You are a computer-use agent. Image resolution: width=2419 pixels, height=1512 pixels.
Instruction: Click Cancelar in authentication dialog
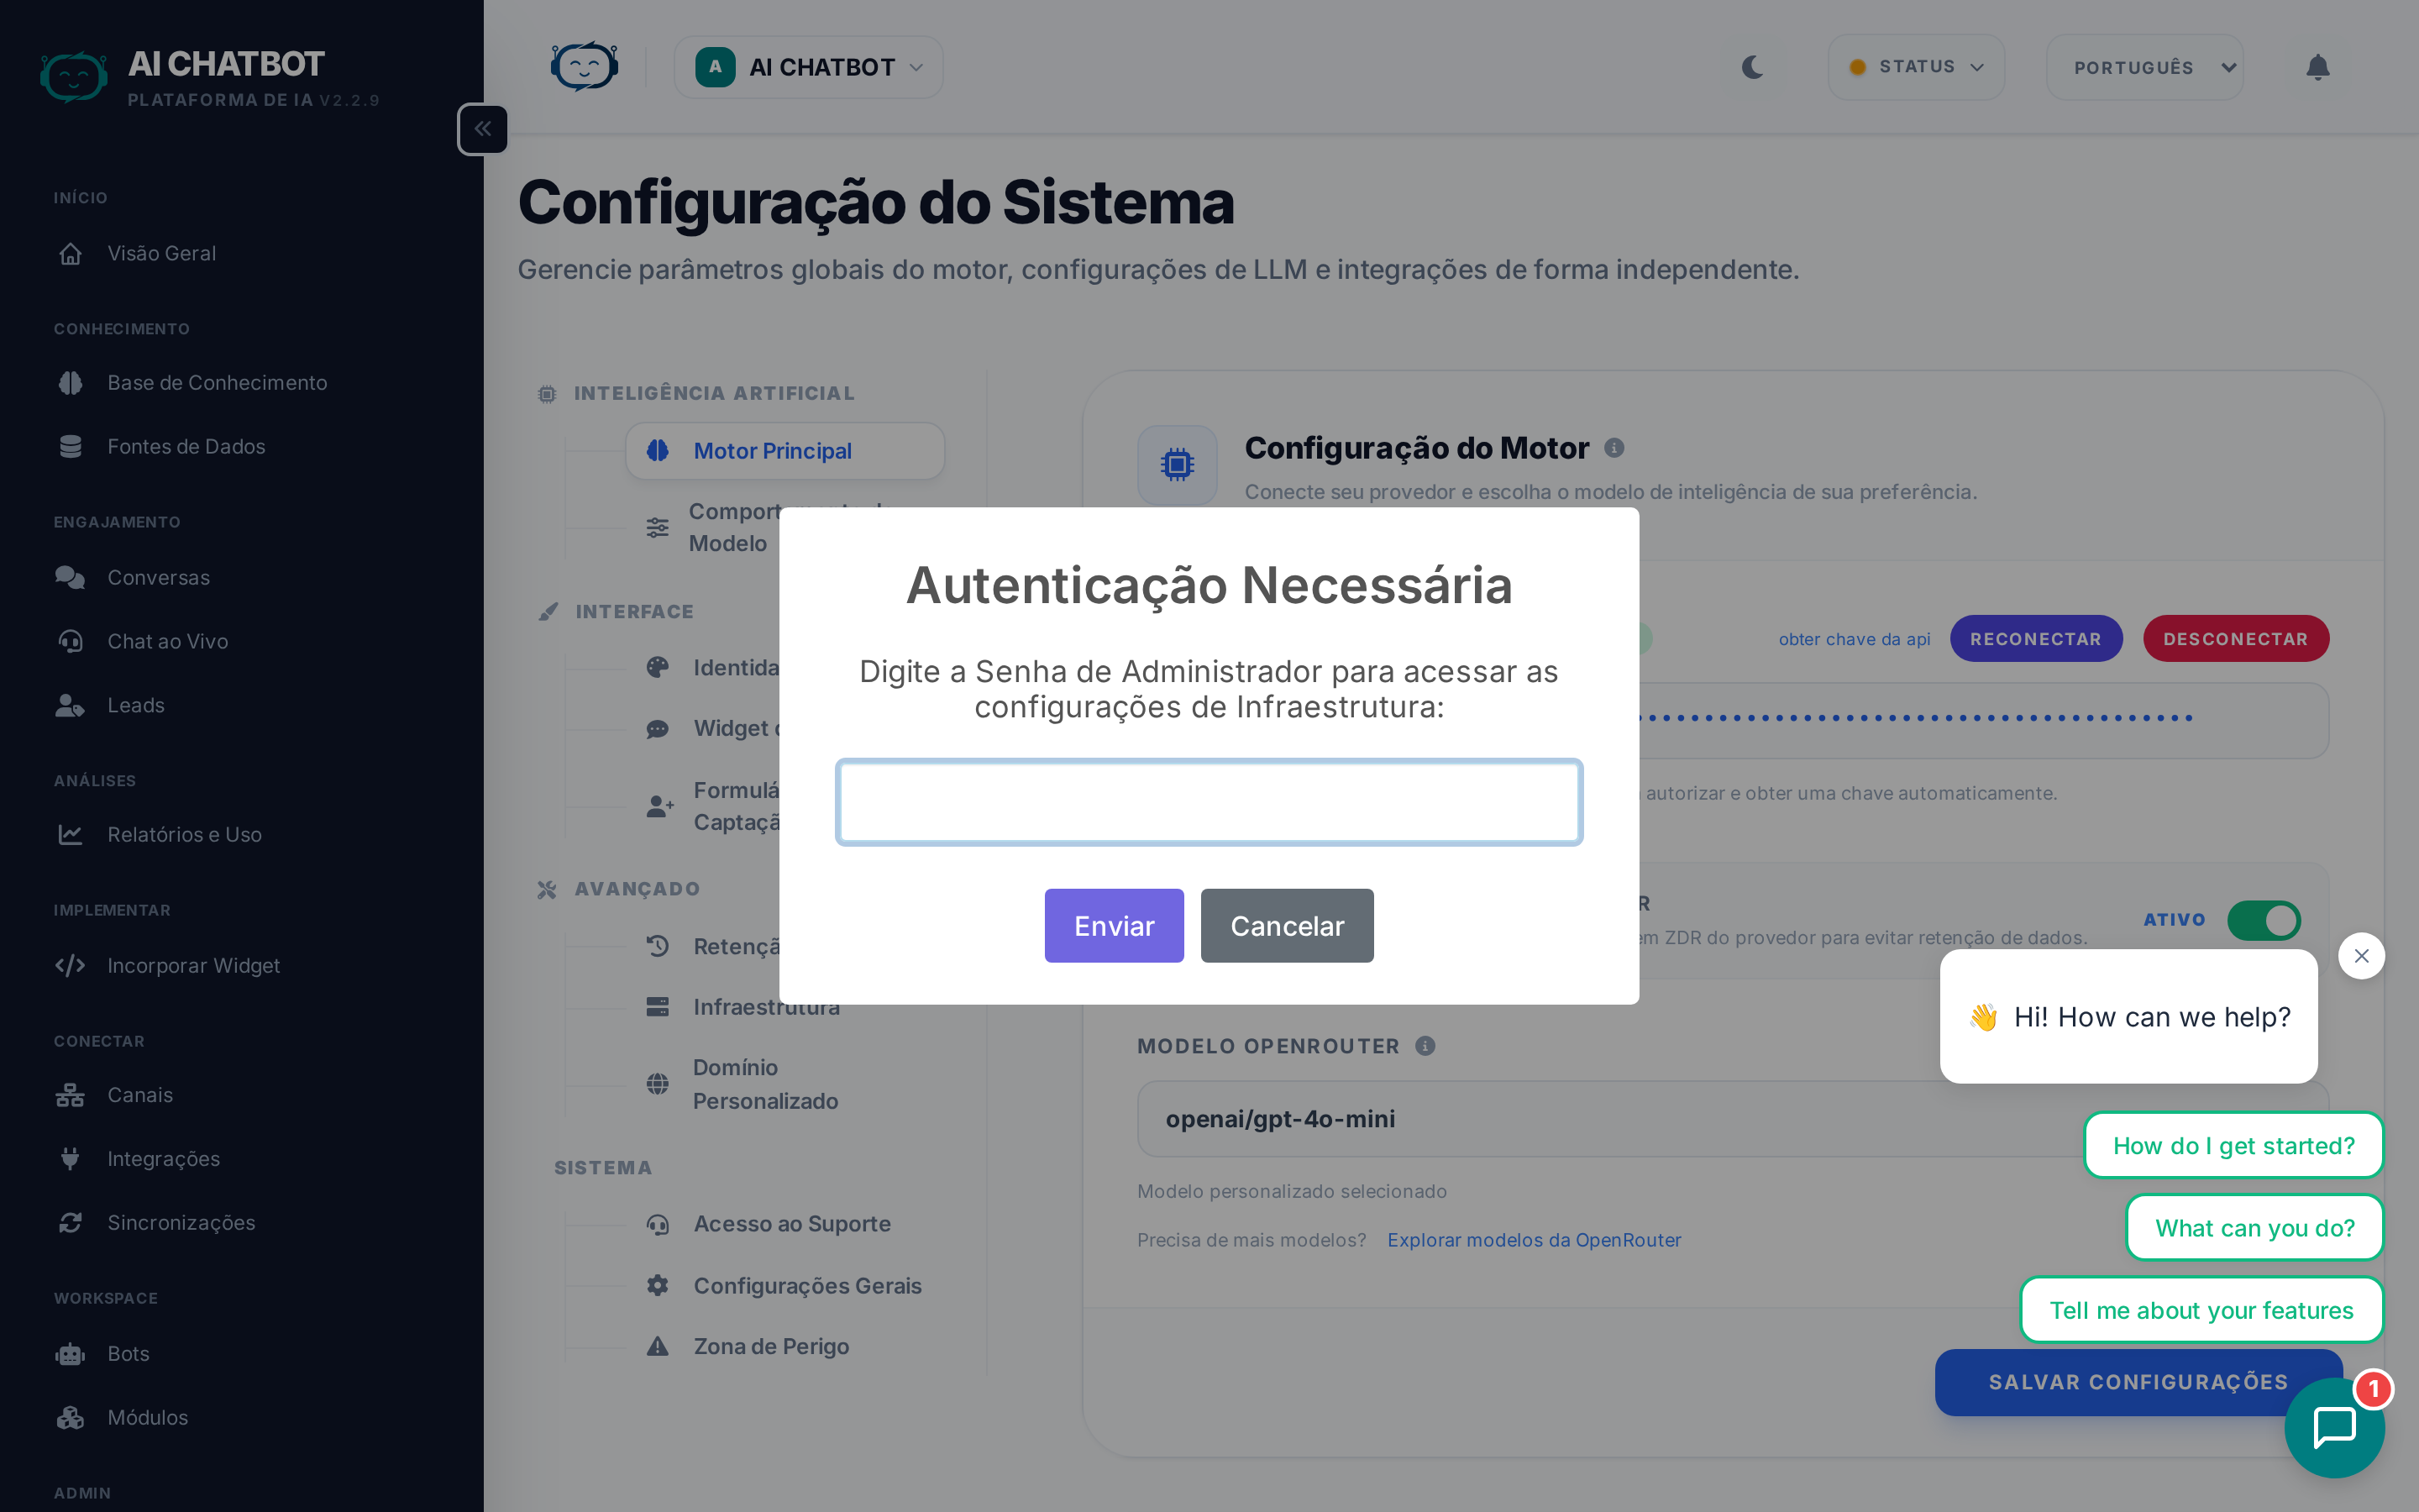click(1287, 926)
